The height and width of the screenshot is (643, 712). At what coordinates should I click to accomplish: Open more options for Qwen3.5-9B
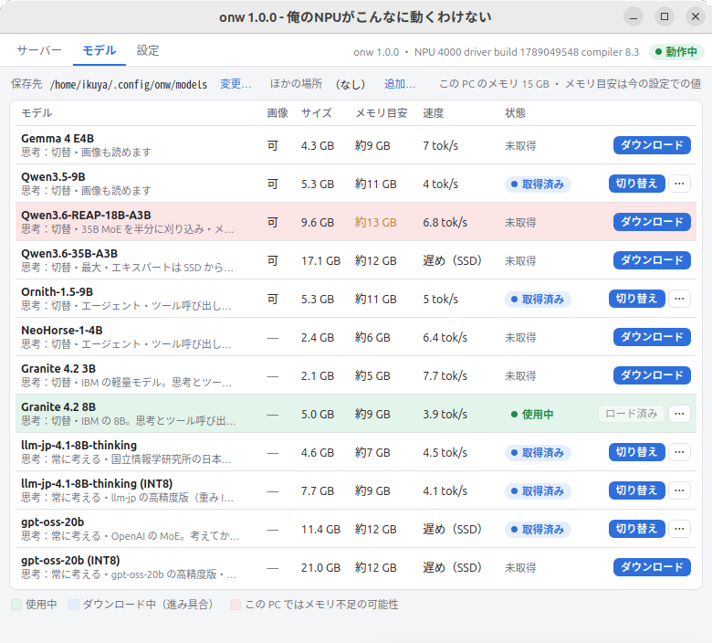(679, 184)
